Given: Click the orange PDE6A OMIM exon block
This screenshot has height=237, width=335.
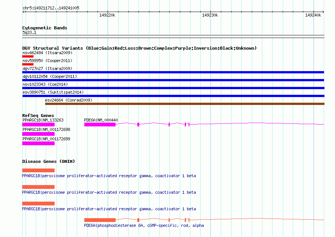Looking at the screenshot, I should (100, 220).
